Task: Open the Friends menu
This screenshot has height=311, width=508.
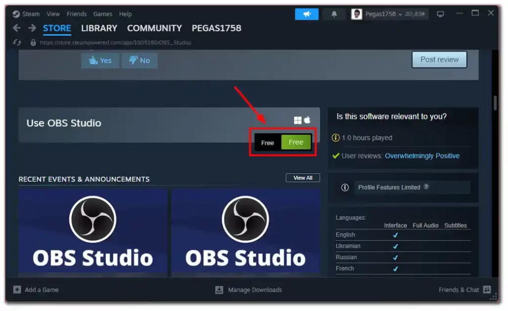Action: 76,14
